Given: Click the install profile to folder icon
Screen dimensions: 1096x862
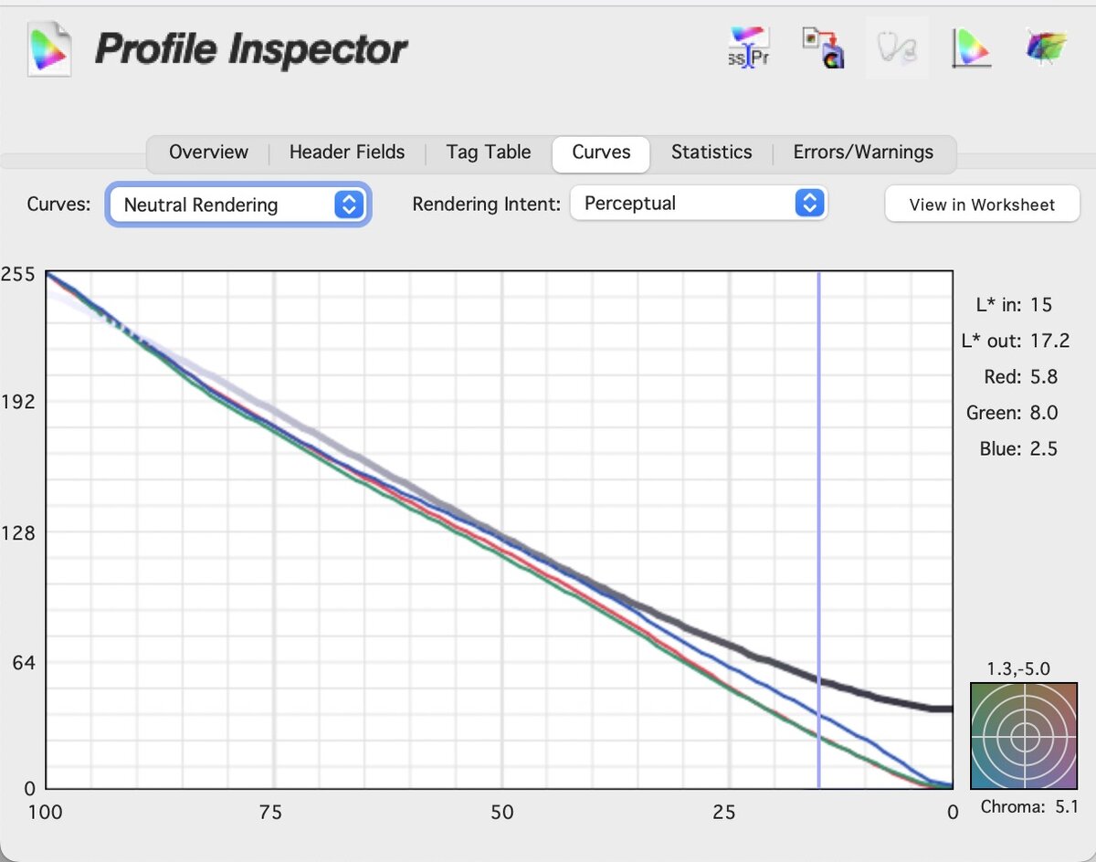Looking at the screenshot, I should pyautogui.click(x=822, y=47).
